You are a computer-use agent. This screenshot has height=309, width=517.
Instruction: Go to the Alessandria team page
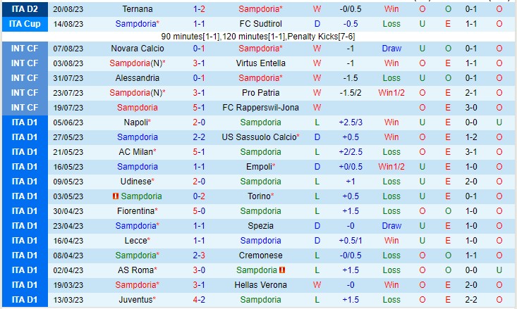(x=137, y=78)
